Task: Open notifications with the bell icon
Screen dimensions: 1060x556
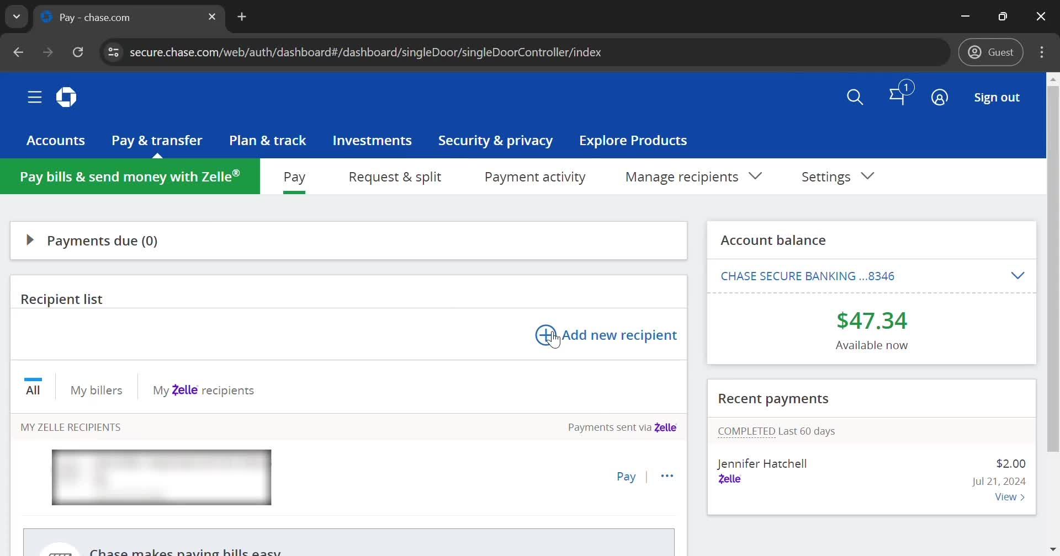Action: (899, 97)
